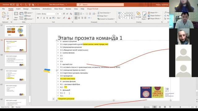Screen dimensions: 198x111
Task: Open the Animations tab
Action: [47, 9]
